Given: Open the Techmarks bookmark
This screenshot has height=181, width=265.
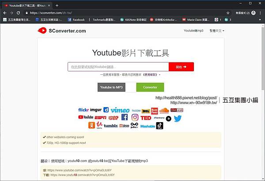Looking at the screenshot, I should (x=102, y=19).
